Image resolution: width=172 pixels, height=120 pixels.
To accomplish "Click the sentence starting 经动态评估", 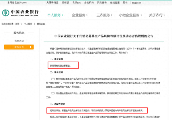I will [x=97, y=111].
